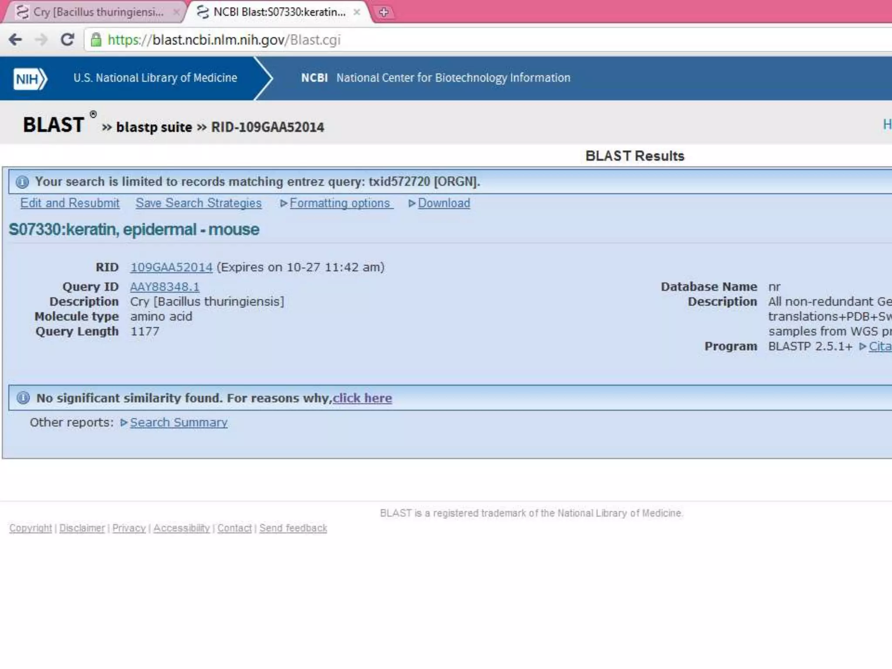Viewport: 892px width, 669px height.
Task: Switch to Cry Bacillus thuringiensis tab
Action: point(98,12)
